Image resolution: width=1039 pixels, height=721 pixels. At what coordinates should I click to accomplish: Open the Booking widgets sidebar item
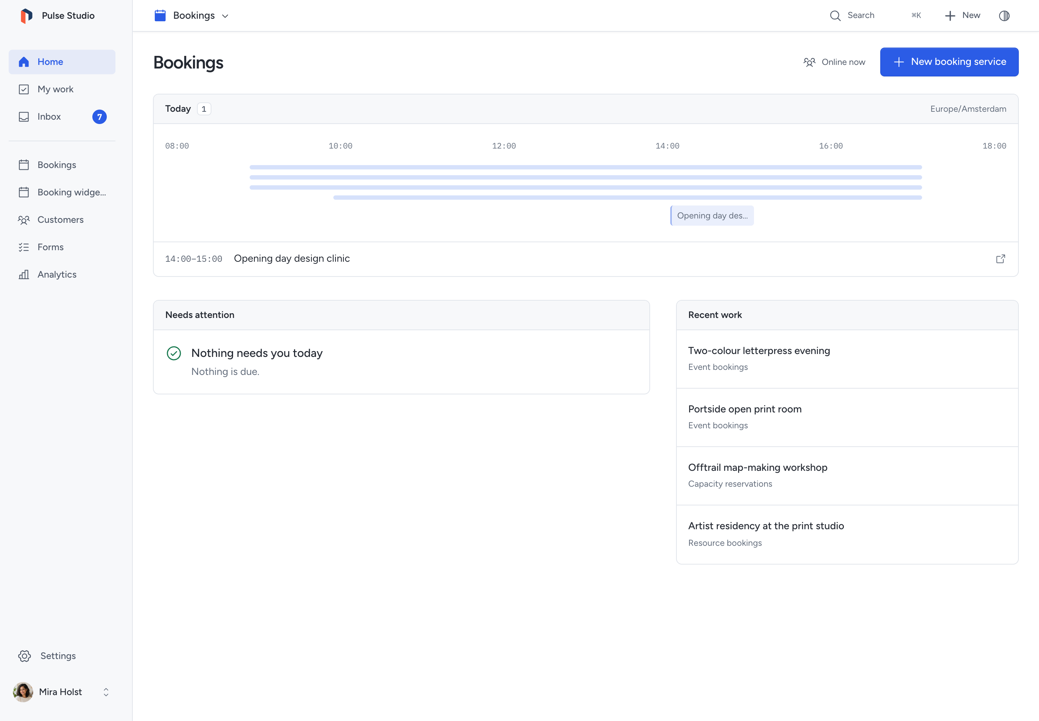point(62,193)
